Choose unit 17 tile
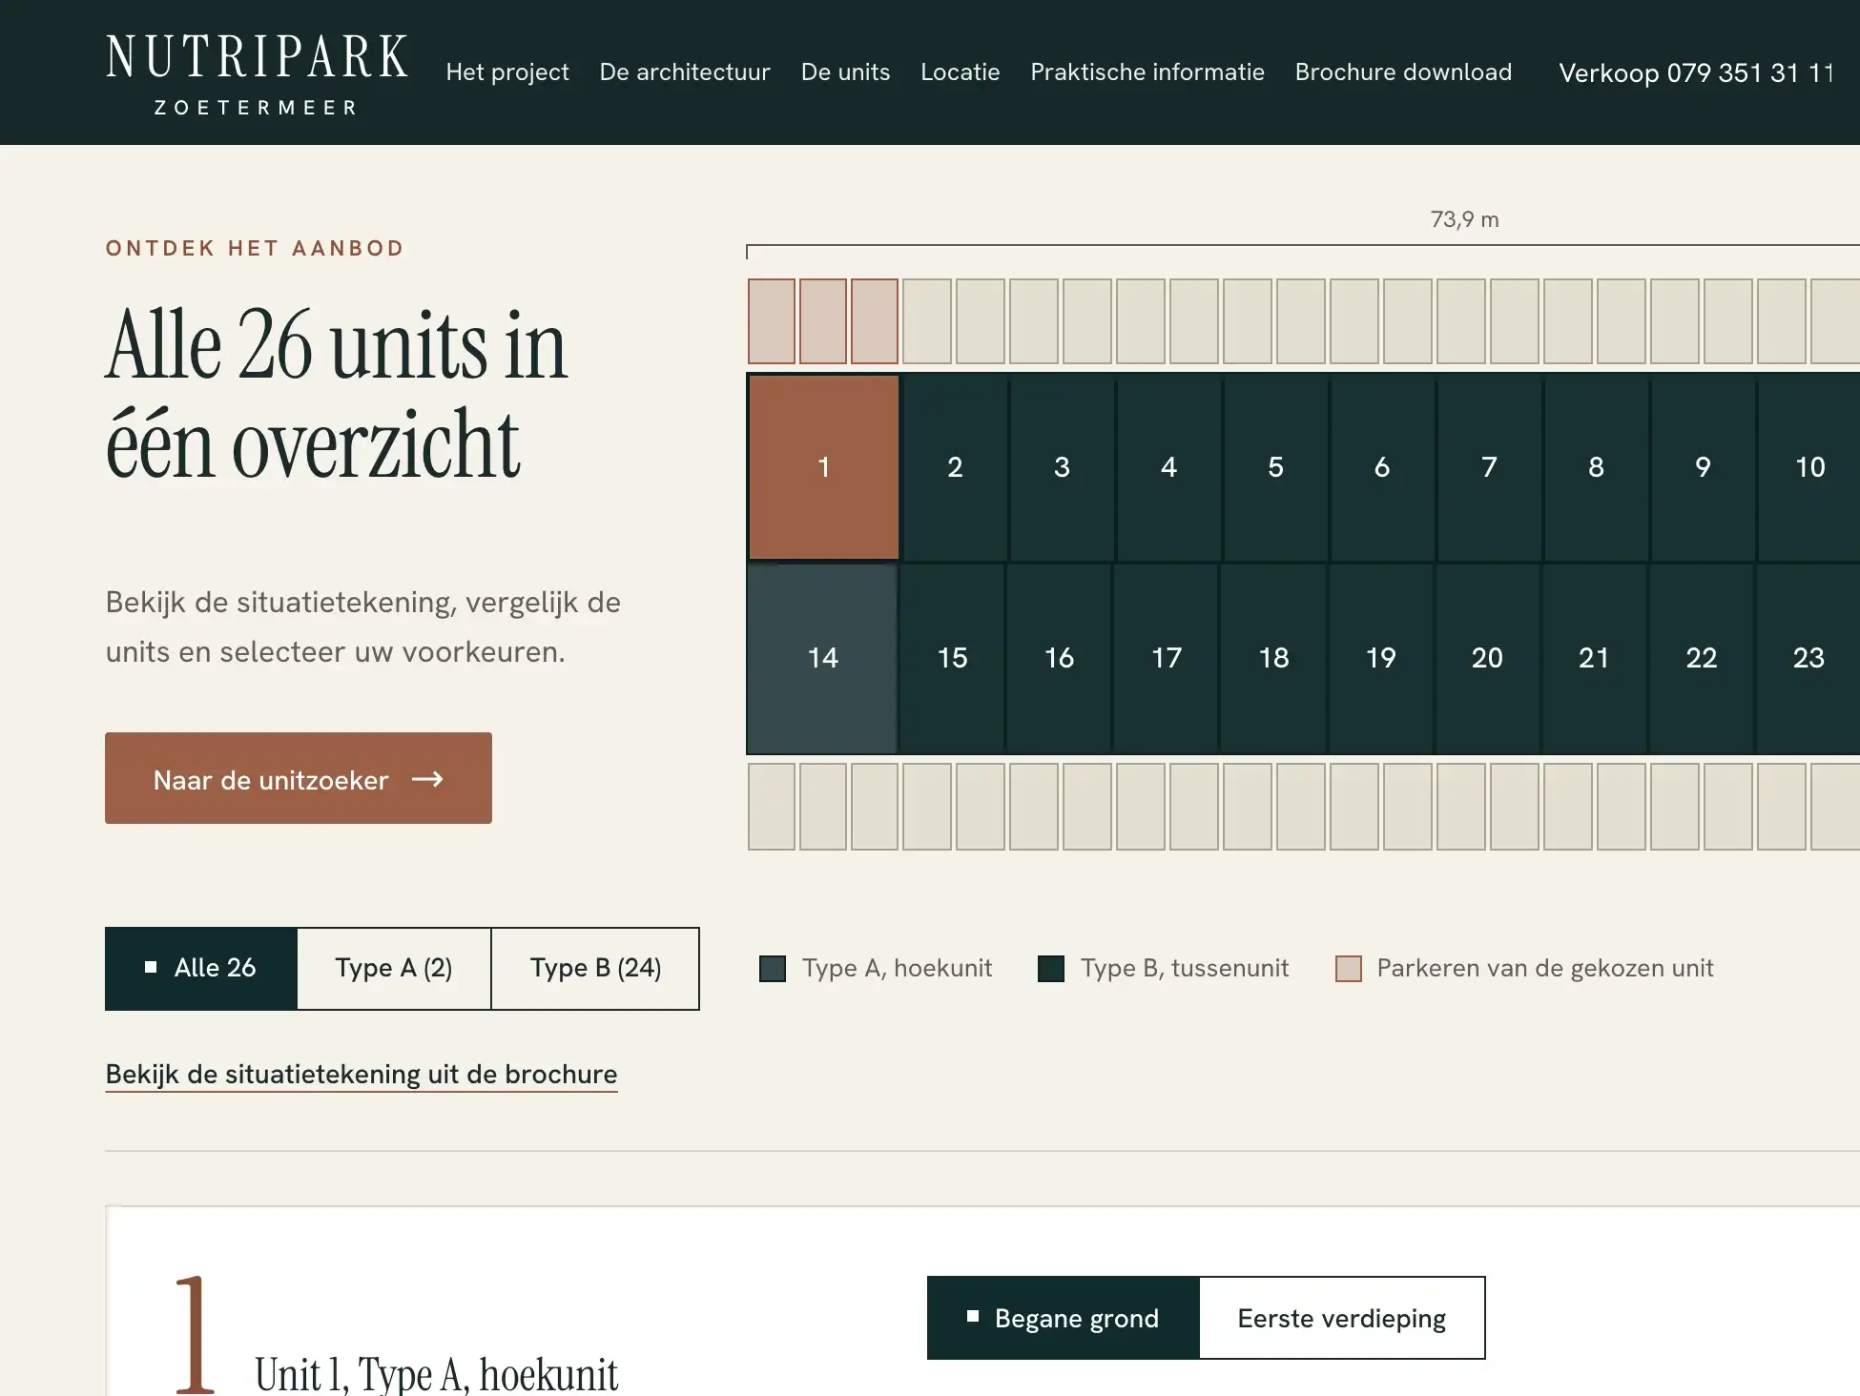The height and width of the screenshot is (1396, 1860). (1166, 658)
